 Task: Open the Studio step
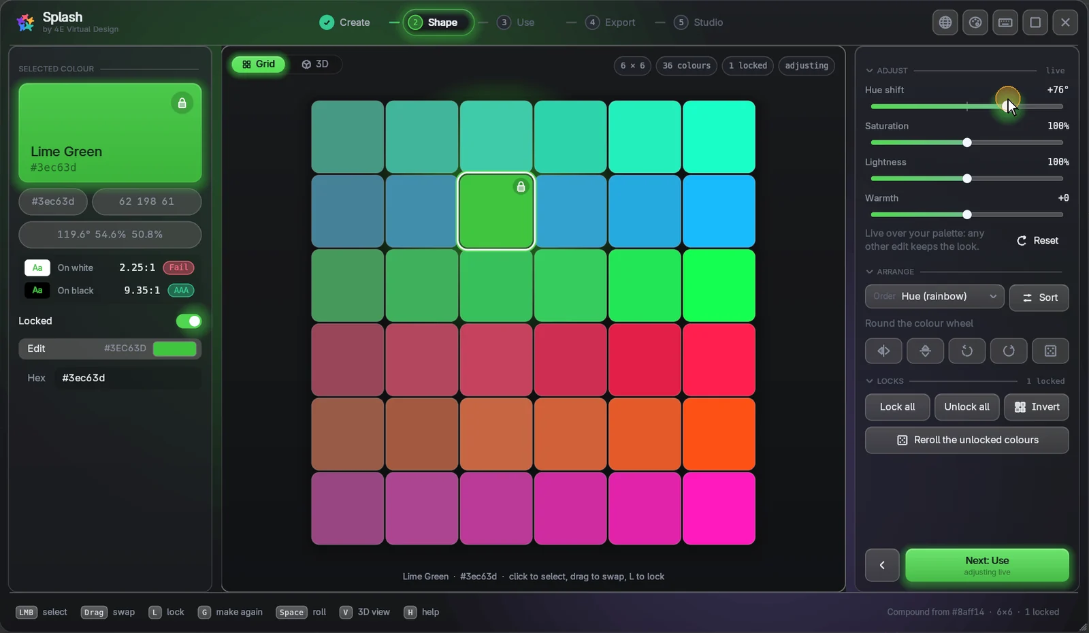coord(698,22)
